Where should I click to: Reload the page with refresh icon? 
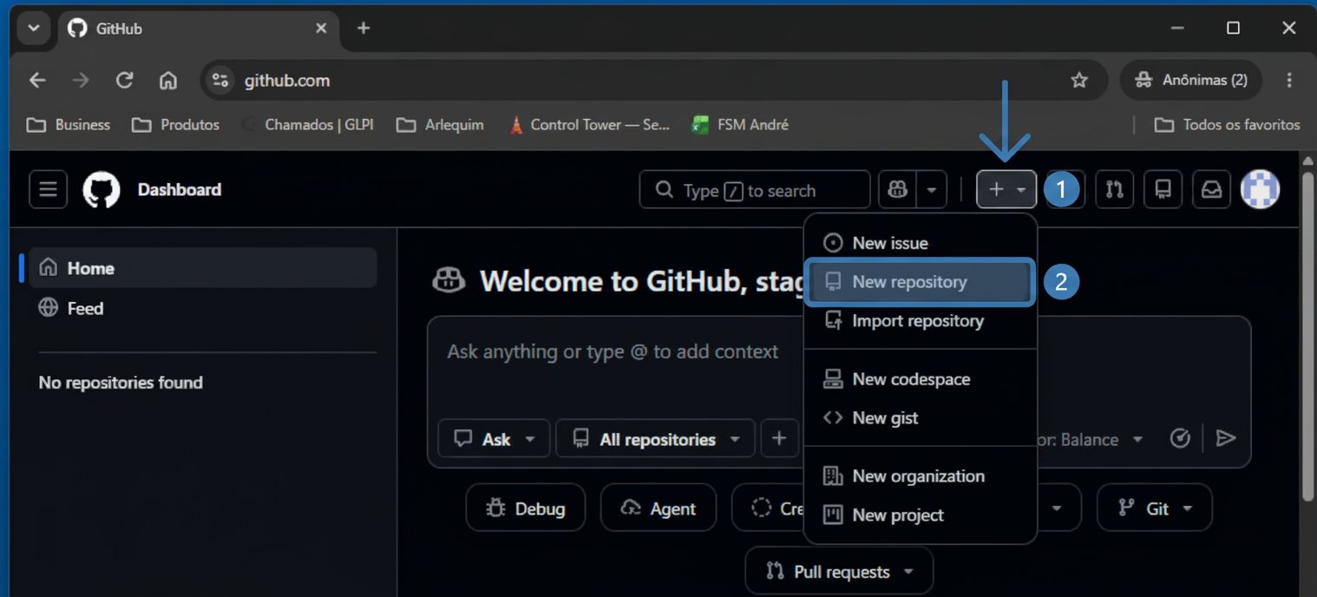(124, 81)
